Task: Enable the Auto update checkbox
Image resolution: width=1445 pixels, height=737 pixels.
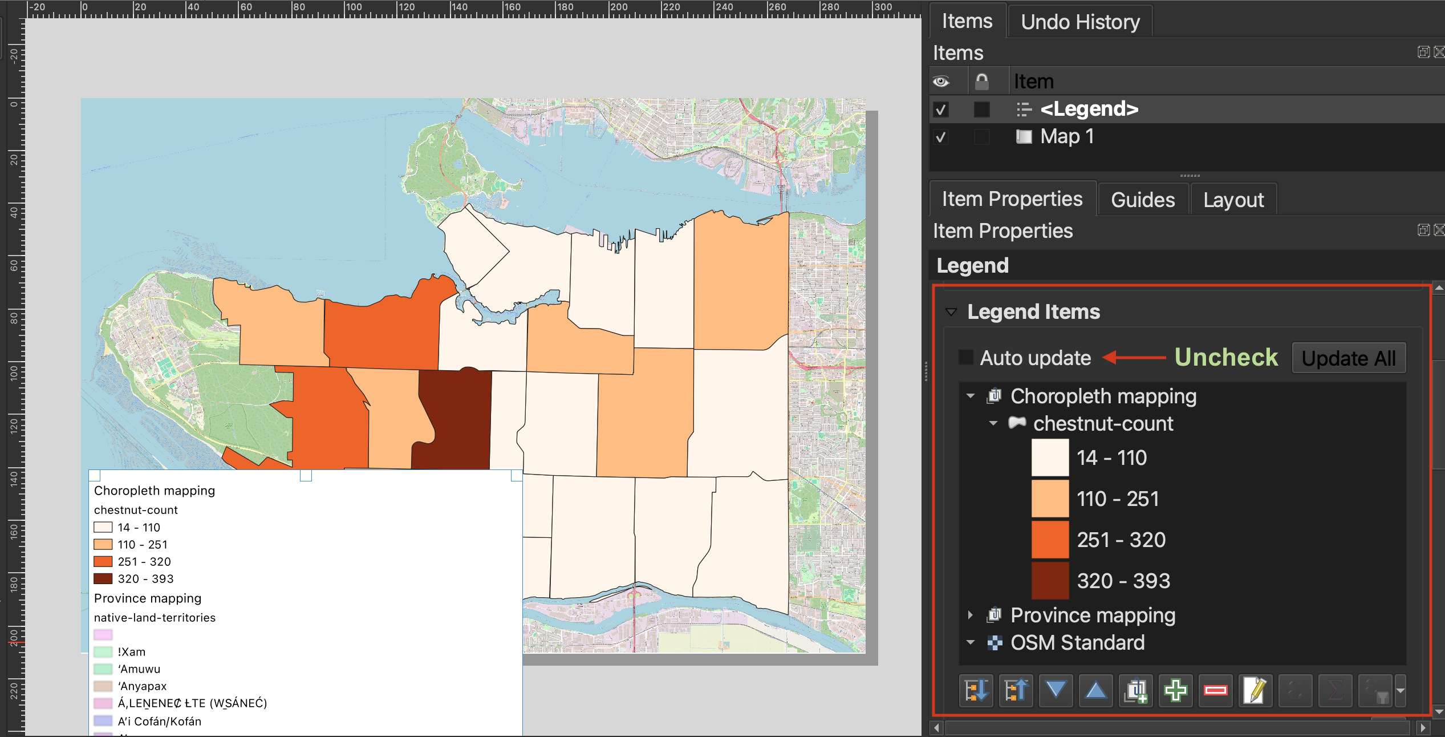Action: 965,358
